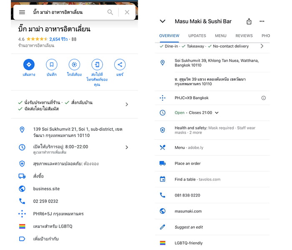This screenshot has height=250, width=292.
Task: Expand the Thai dine-in options row chevron
Action: (127, 104)
